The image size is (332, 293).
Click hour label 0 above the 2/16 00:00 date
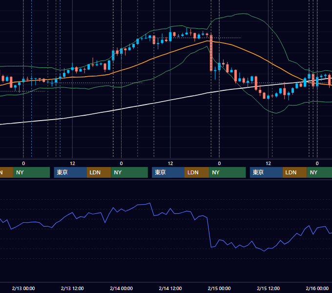coord(317,164)
